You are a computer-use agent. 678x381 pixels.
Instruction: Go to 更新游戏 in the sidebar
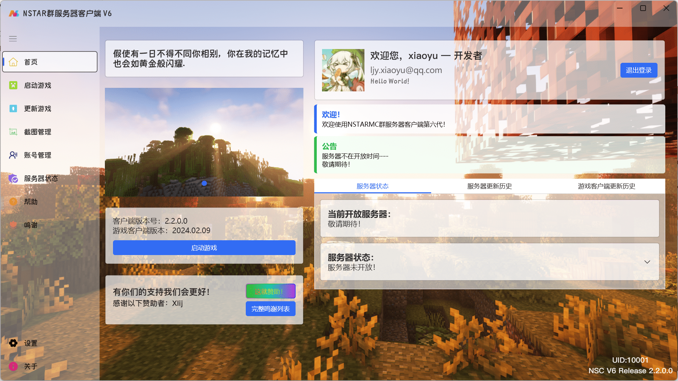pyautogui.click(x=50, y=109)
